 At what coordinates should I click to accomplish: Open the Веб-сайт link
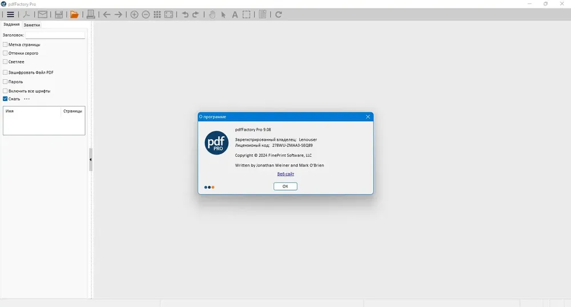[285, 174]
